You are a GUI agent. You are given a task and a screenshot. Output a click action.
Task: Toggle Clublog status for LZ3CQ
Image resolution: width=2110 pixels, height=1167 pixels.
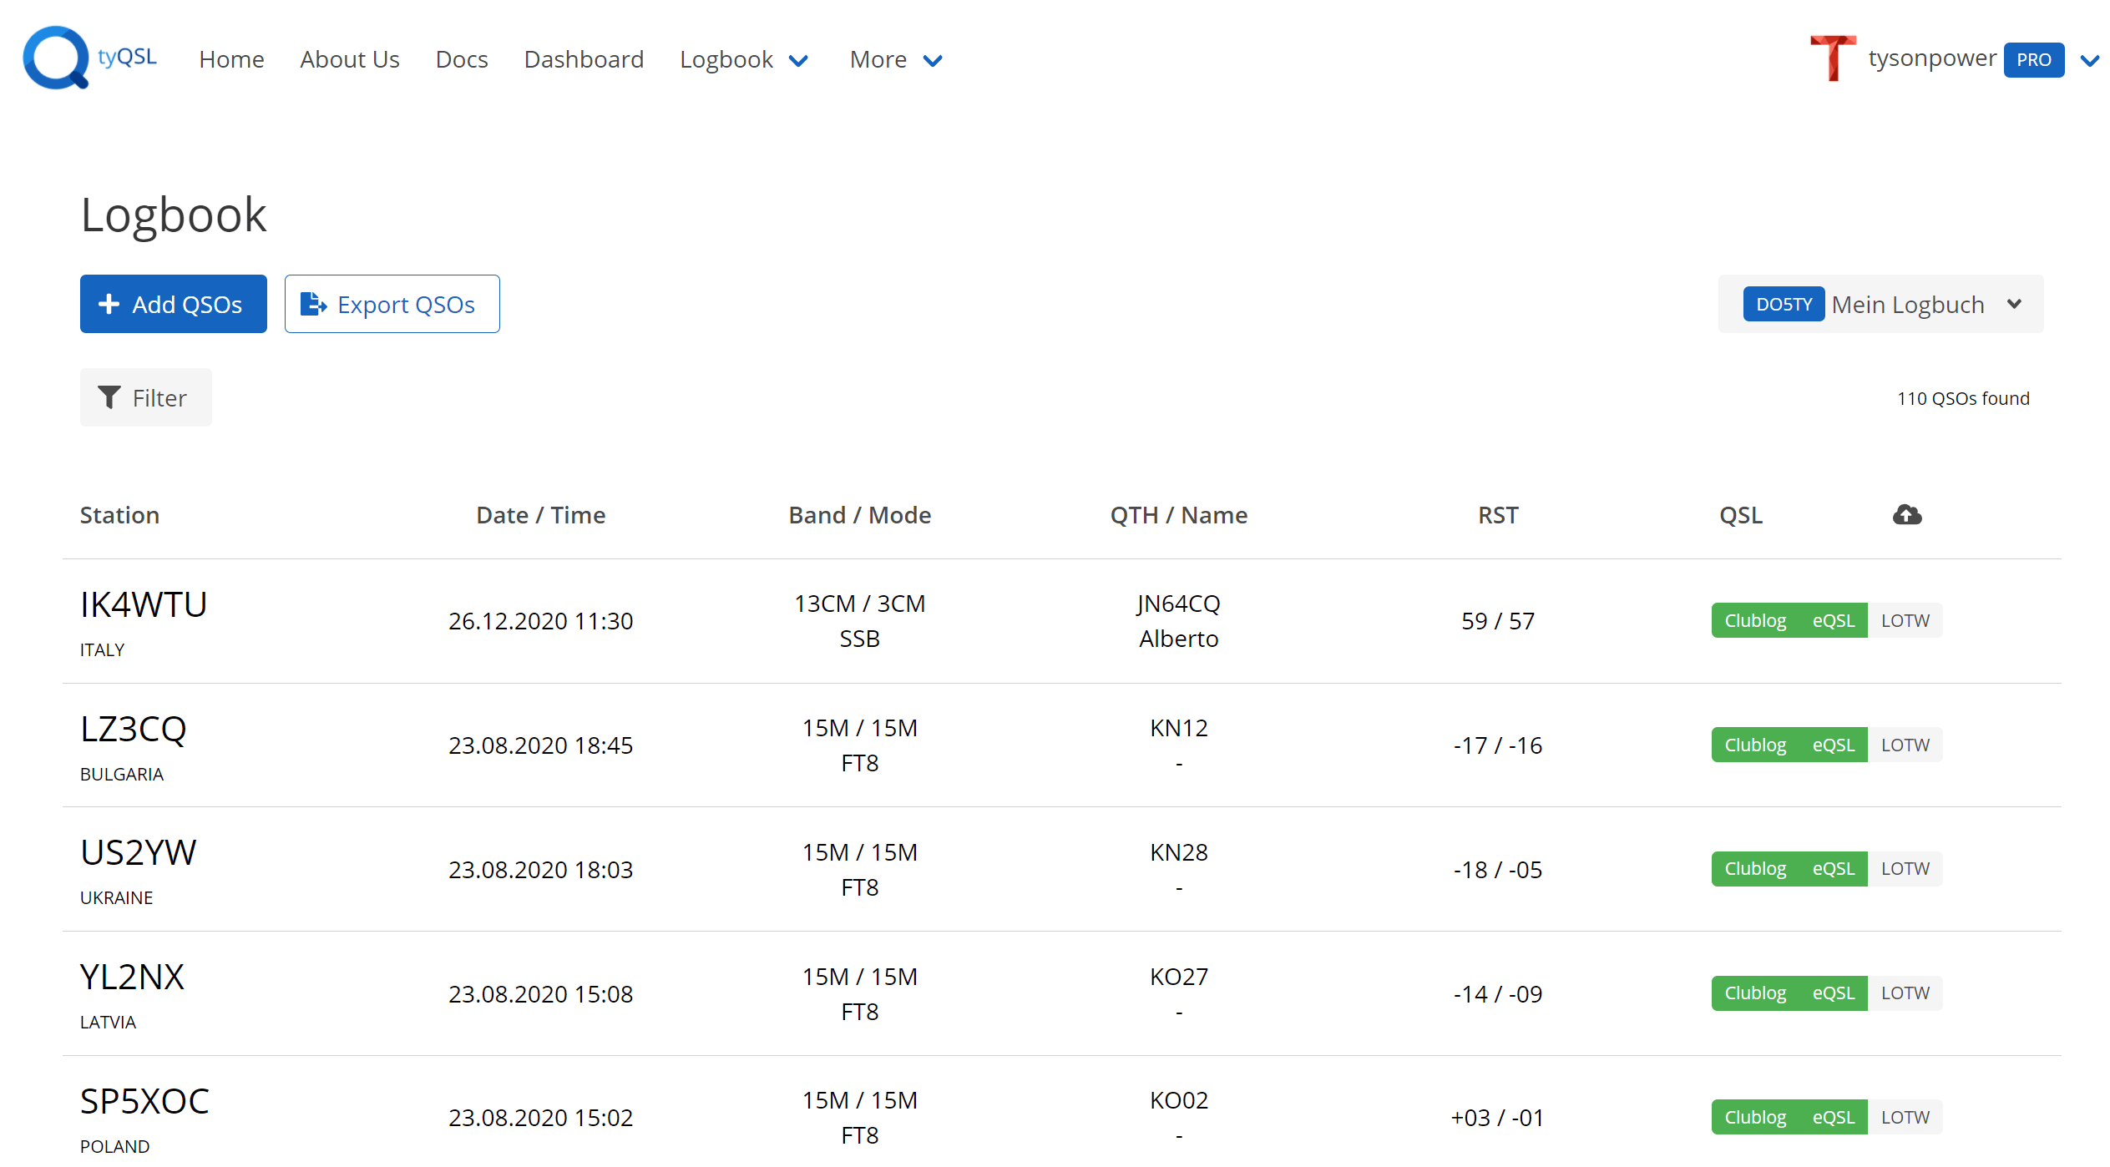tap(1754, 745)
